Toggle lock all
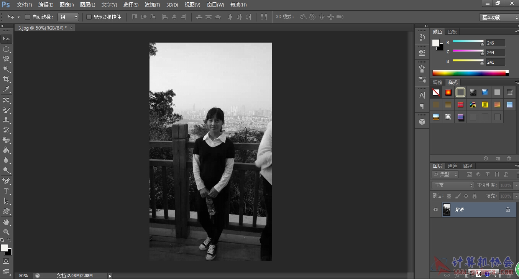 coord(475,196)
